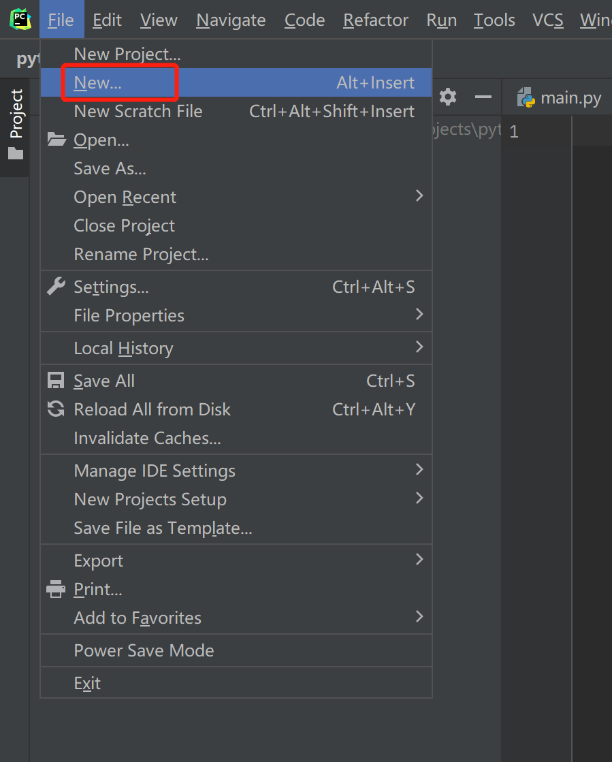612x762 pixels.
Task: Click the Ctrl+Alt+Shift+Insert shortcut text
Action: point(332,111)
